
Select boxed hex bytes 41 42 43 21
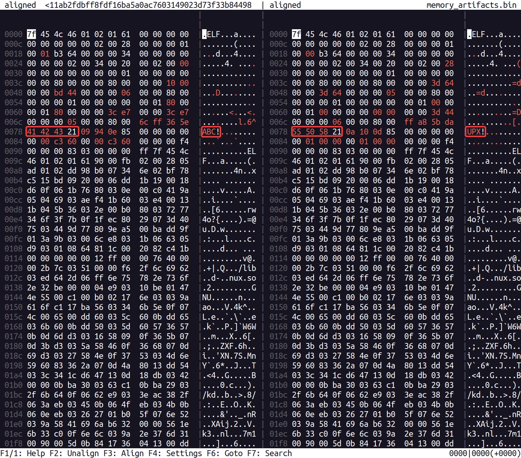coord(52,132)
